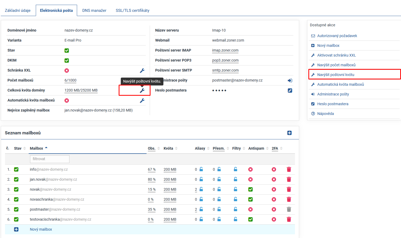401x238 pixels.
Task: Click wrench icon for Celková kvóta domény
Action: tap(142, 90)
